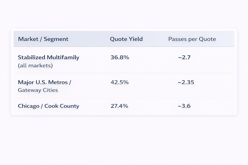This screenshot has width=248, height=165.
Task: Click the 42.5% quote yield cell
Action: [x=119, y=82]
